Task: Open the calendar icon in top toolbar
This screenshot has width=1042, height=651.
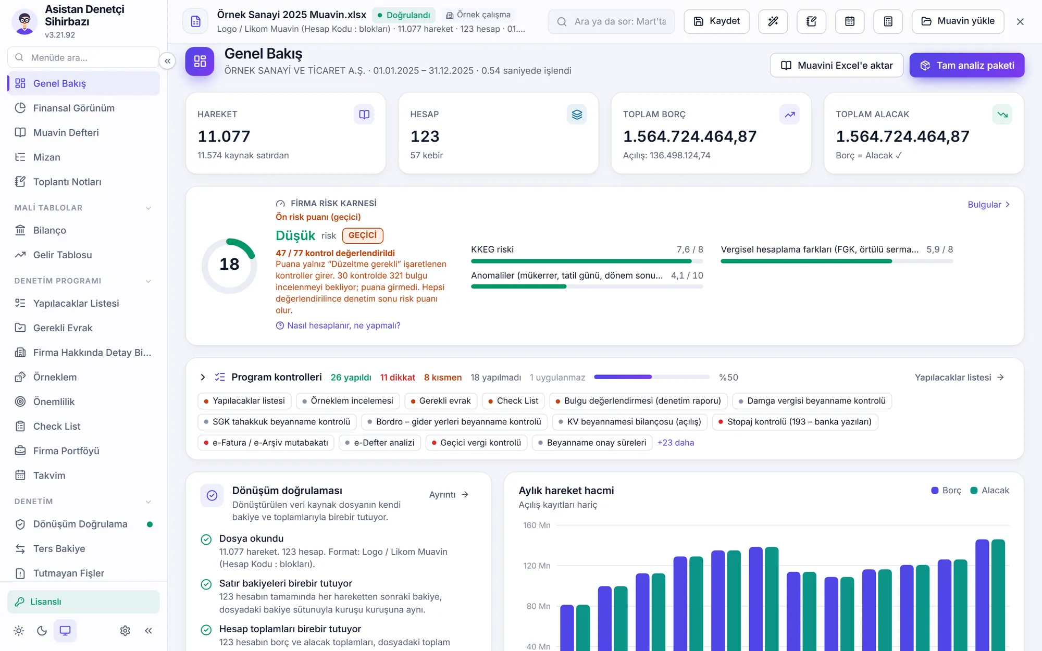Action: pos(850,21)
